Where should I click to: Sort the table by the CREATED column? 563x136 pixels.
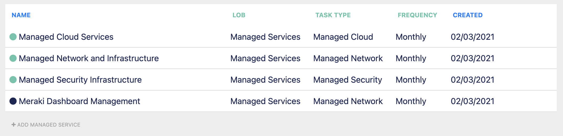coord(468,15)
